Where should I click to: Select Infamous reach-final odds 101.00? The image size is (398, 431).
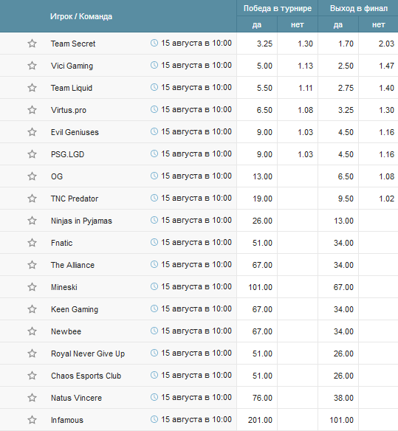pyautogui.click(x=338, y=420)
